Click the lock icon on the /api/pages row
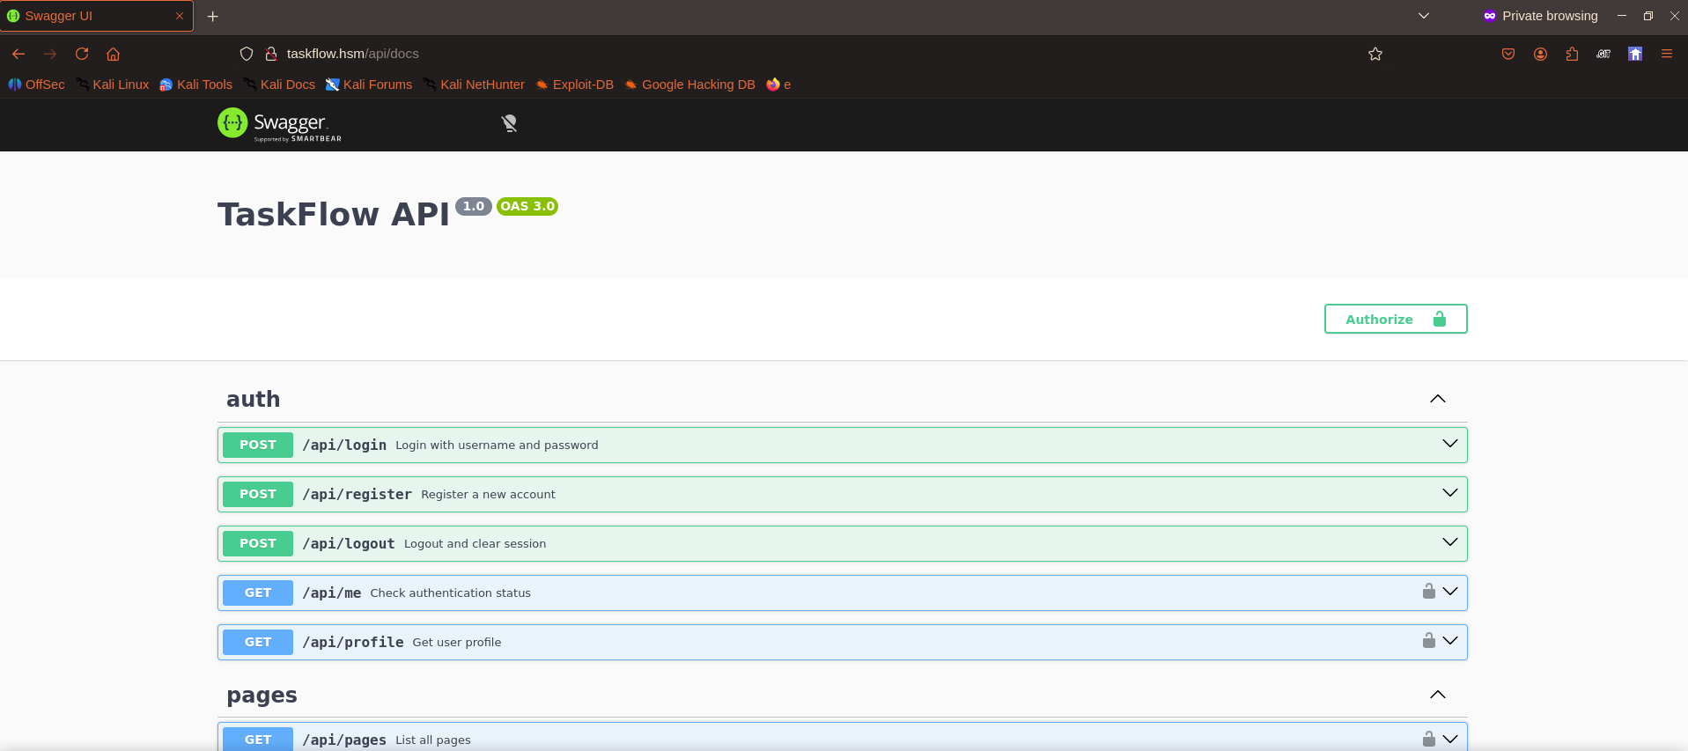 pos(1429,739)
